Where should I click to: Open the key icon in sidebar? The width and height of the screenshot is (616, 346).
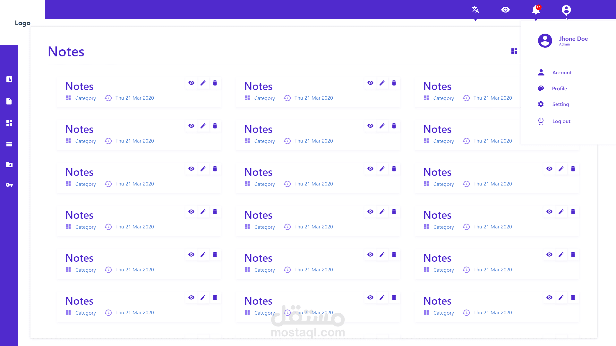[9, 185]
